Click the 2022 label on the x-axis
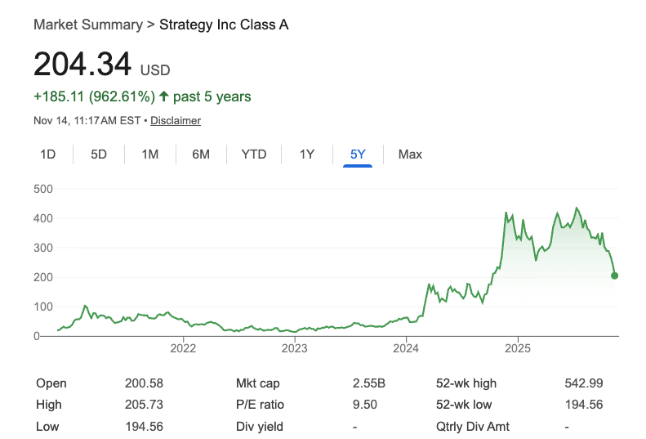 tap(183, 349)
